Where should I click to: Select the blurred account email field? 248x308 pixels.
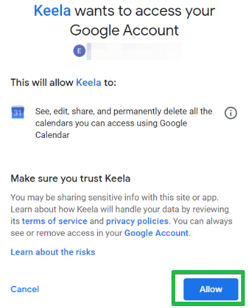click(135, 51)
